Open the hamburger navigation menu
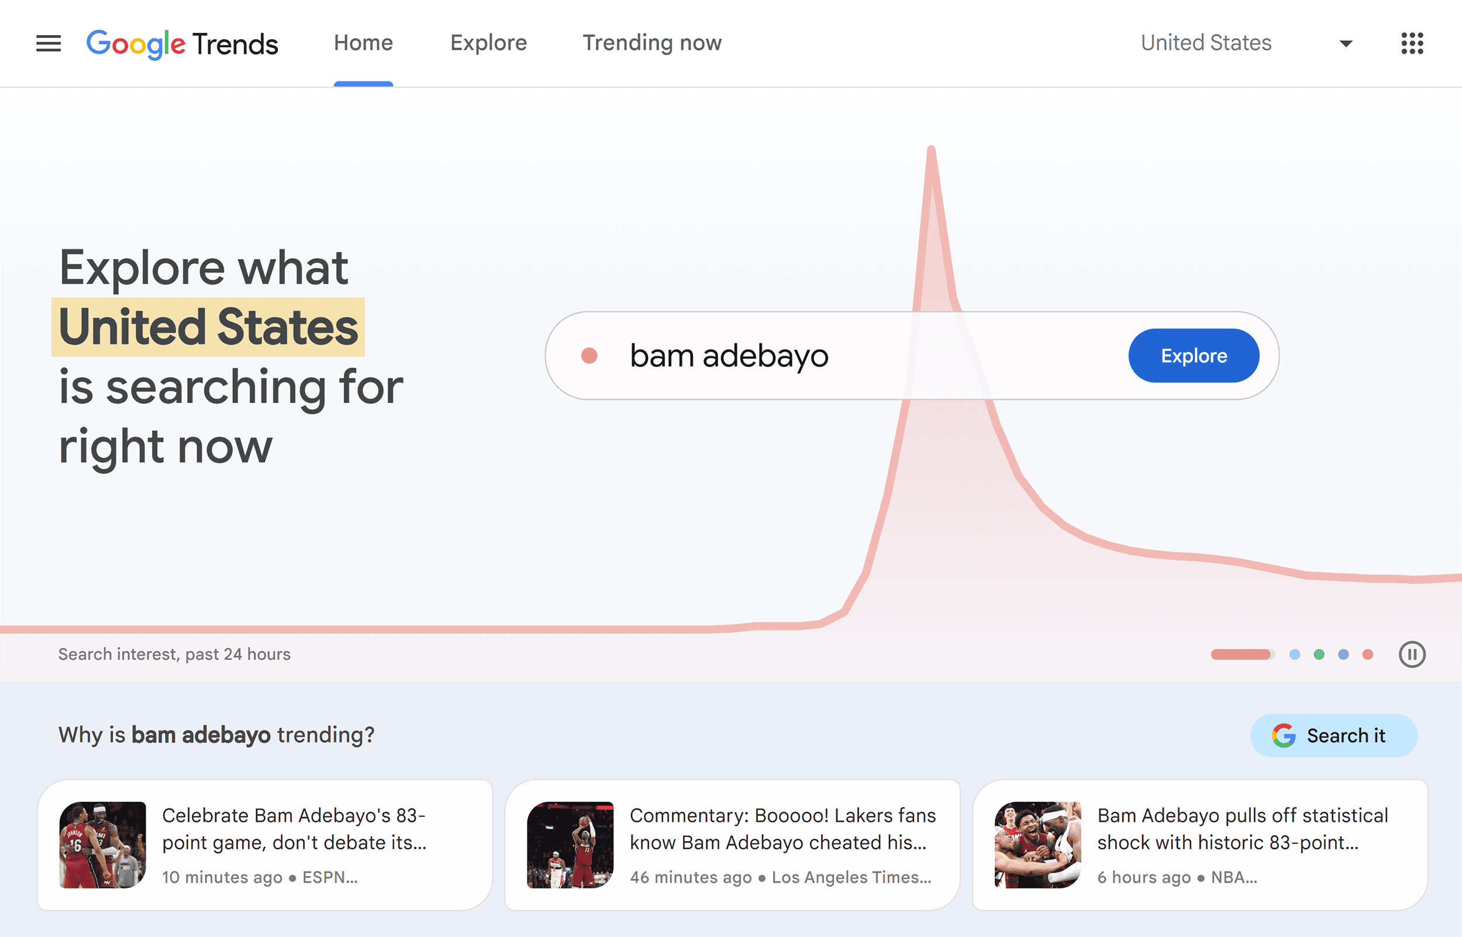 pos(48,43)
